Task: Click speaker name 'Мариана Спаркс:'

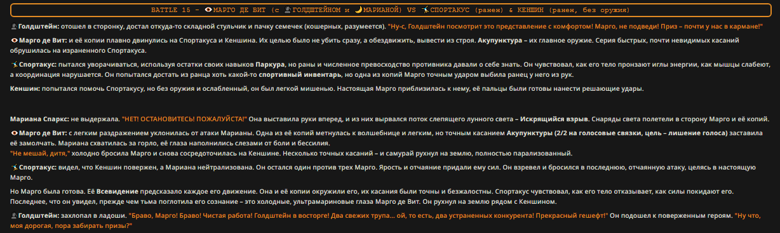Action: click(x=39, y=119)
